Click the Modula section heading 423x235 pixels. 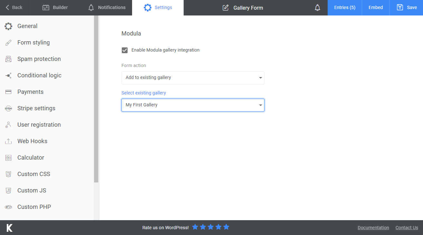[x=131, y=34]
